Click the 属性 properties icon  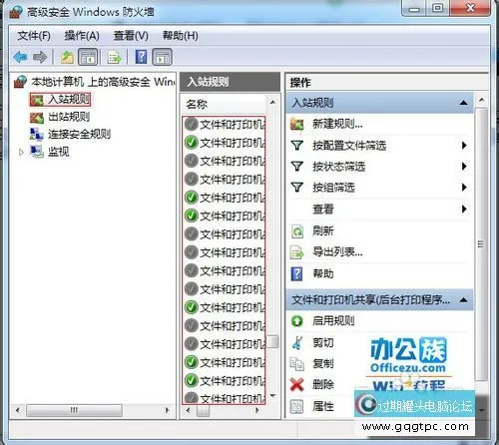[x=296, y=406]
